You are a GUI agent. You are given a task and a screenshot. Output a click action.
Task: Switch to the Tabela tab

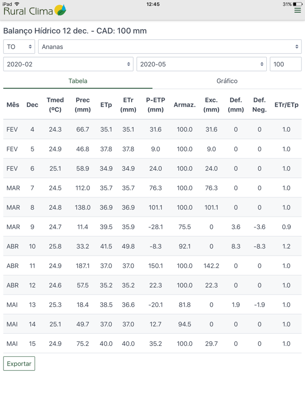(78, 81)
